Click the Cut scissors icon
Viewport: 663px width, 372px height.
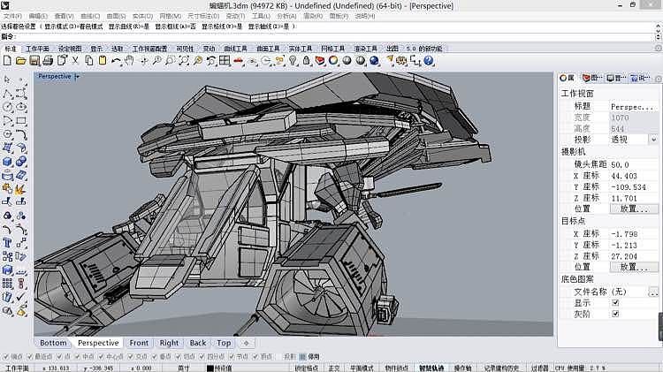tap(75, 60)
